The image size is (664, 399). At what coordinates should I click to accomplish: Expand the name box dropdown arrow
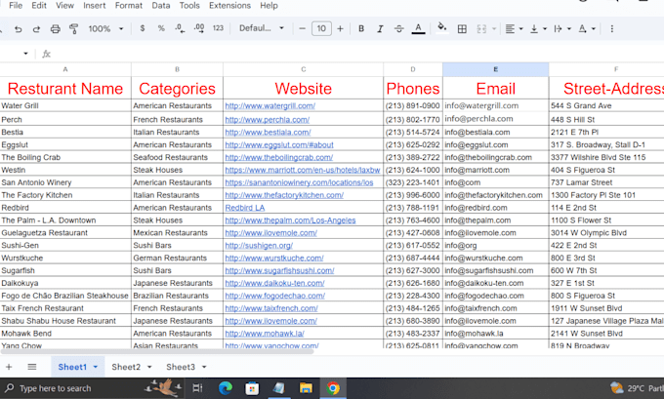(25, 54)
